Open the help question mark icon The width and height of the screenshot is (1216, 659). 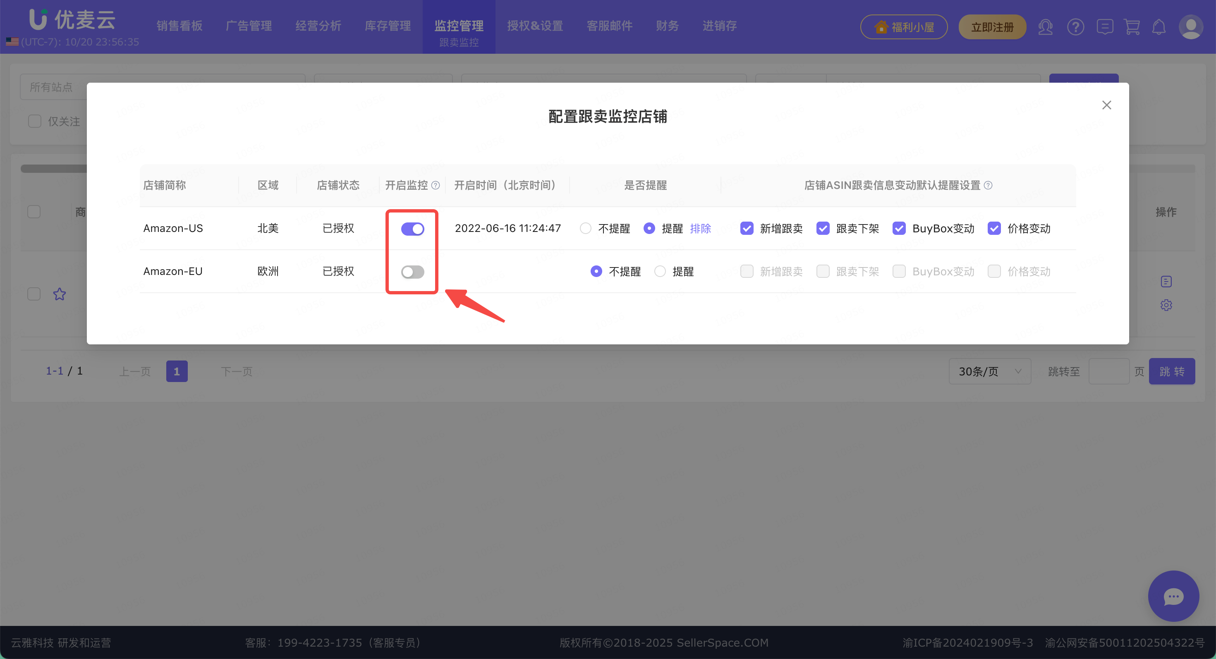[x=1075, y=27]
